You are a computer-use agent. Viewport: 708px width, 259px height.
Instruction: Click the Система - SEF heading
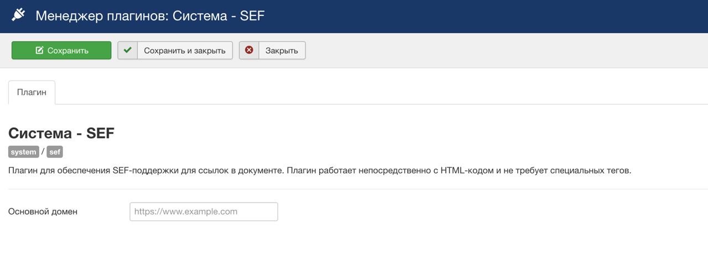[x=61, y=133]
